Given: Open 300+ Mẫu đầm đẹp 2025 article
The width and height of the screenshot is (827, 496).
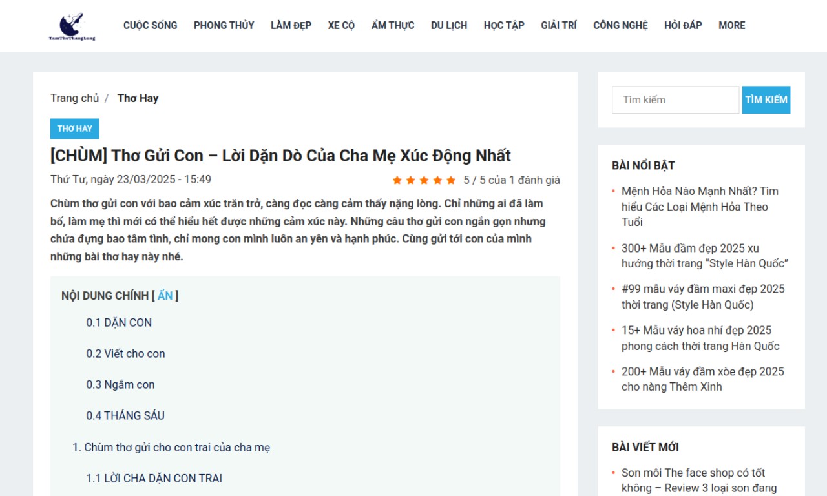Looking at the screenshot, I should 705,256.
